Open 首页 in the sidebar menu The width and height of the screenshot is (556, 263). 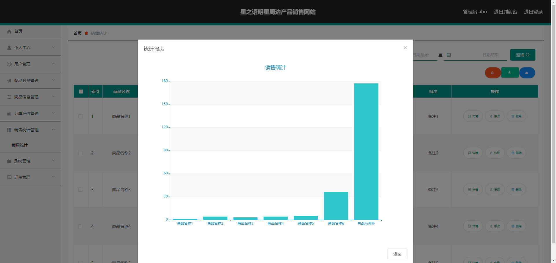(30, 31)
